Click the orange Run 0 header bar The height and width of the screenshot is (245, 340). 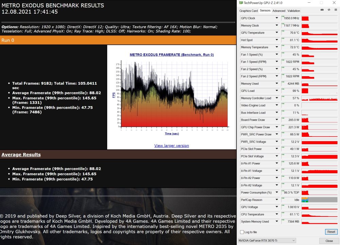[118, 40]
